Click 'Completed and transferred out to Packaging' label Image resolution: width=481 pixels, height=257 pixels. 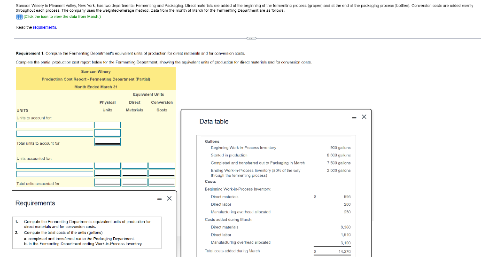pos(258,163)
